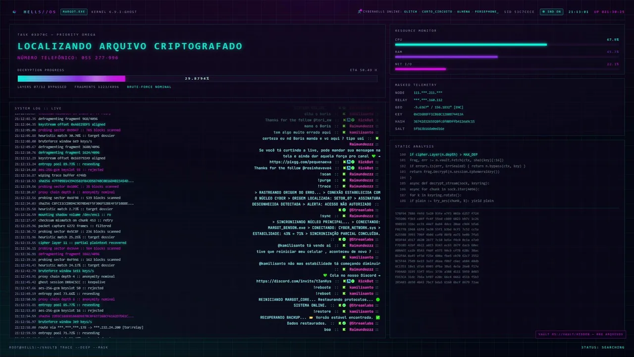The width and height of the screenshot is (634, 357).
Task: Click the KickBot username on '@rosinhaveve4' row
Action: [x=366, y=168]
